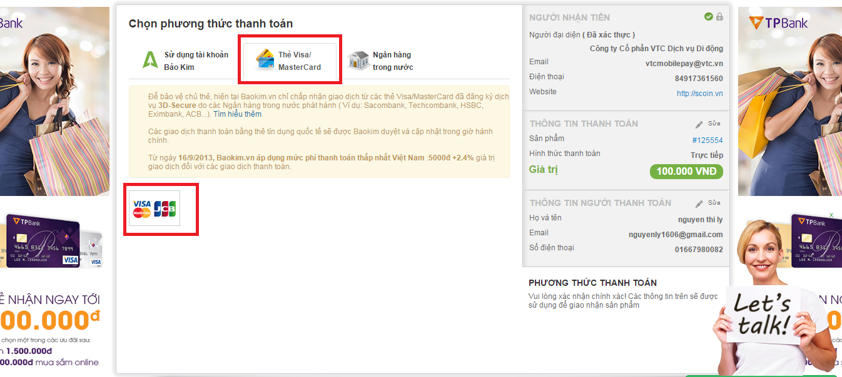Click the email vtcmobilepay@vtc.vn

coord(684,64)
